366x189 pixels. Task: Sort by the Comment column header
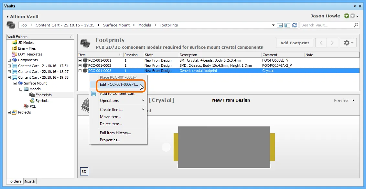(x=283, y=55)
